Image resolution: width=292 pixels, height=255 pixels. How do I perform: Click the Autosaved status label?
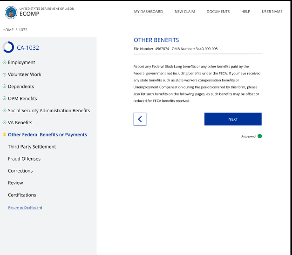tap(248, 136)
